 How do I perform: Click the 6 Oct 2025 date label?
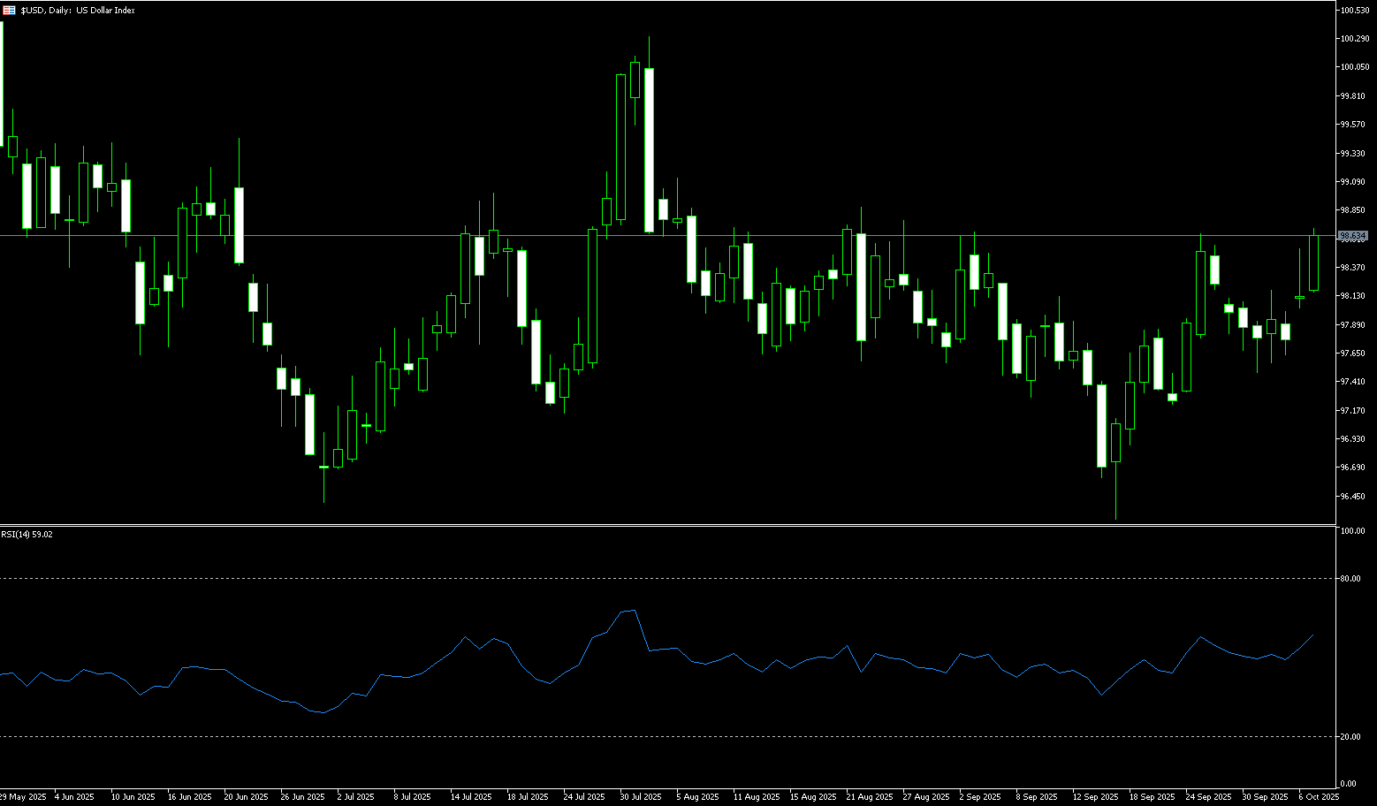tap(1319, 797)
